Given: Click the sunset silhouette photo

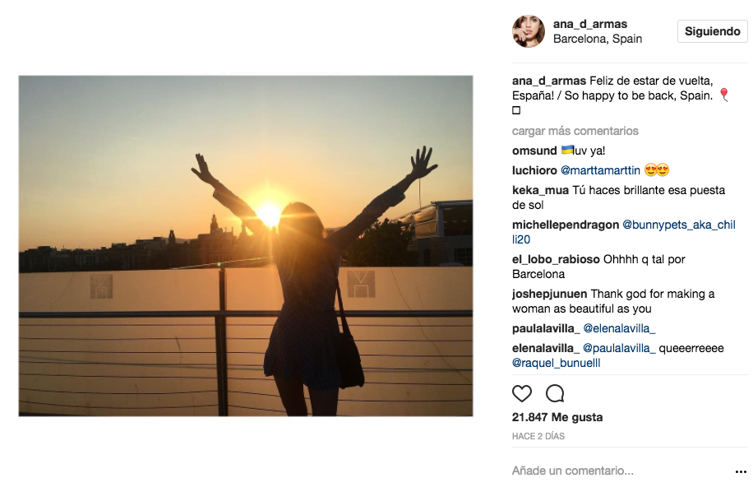Looking at the screenshot, I should (x=245, y=245).
